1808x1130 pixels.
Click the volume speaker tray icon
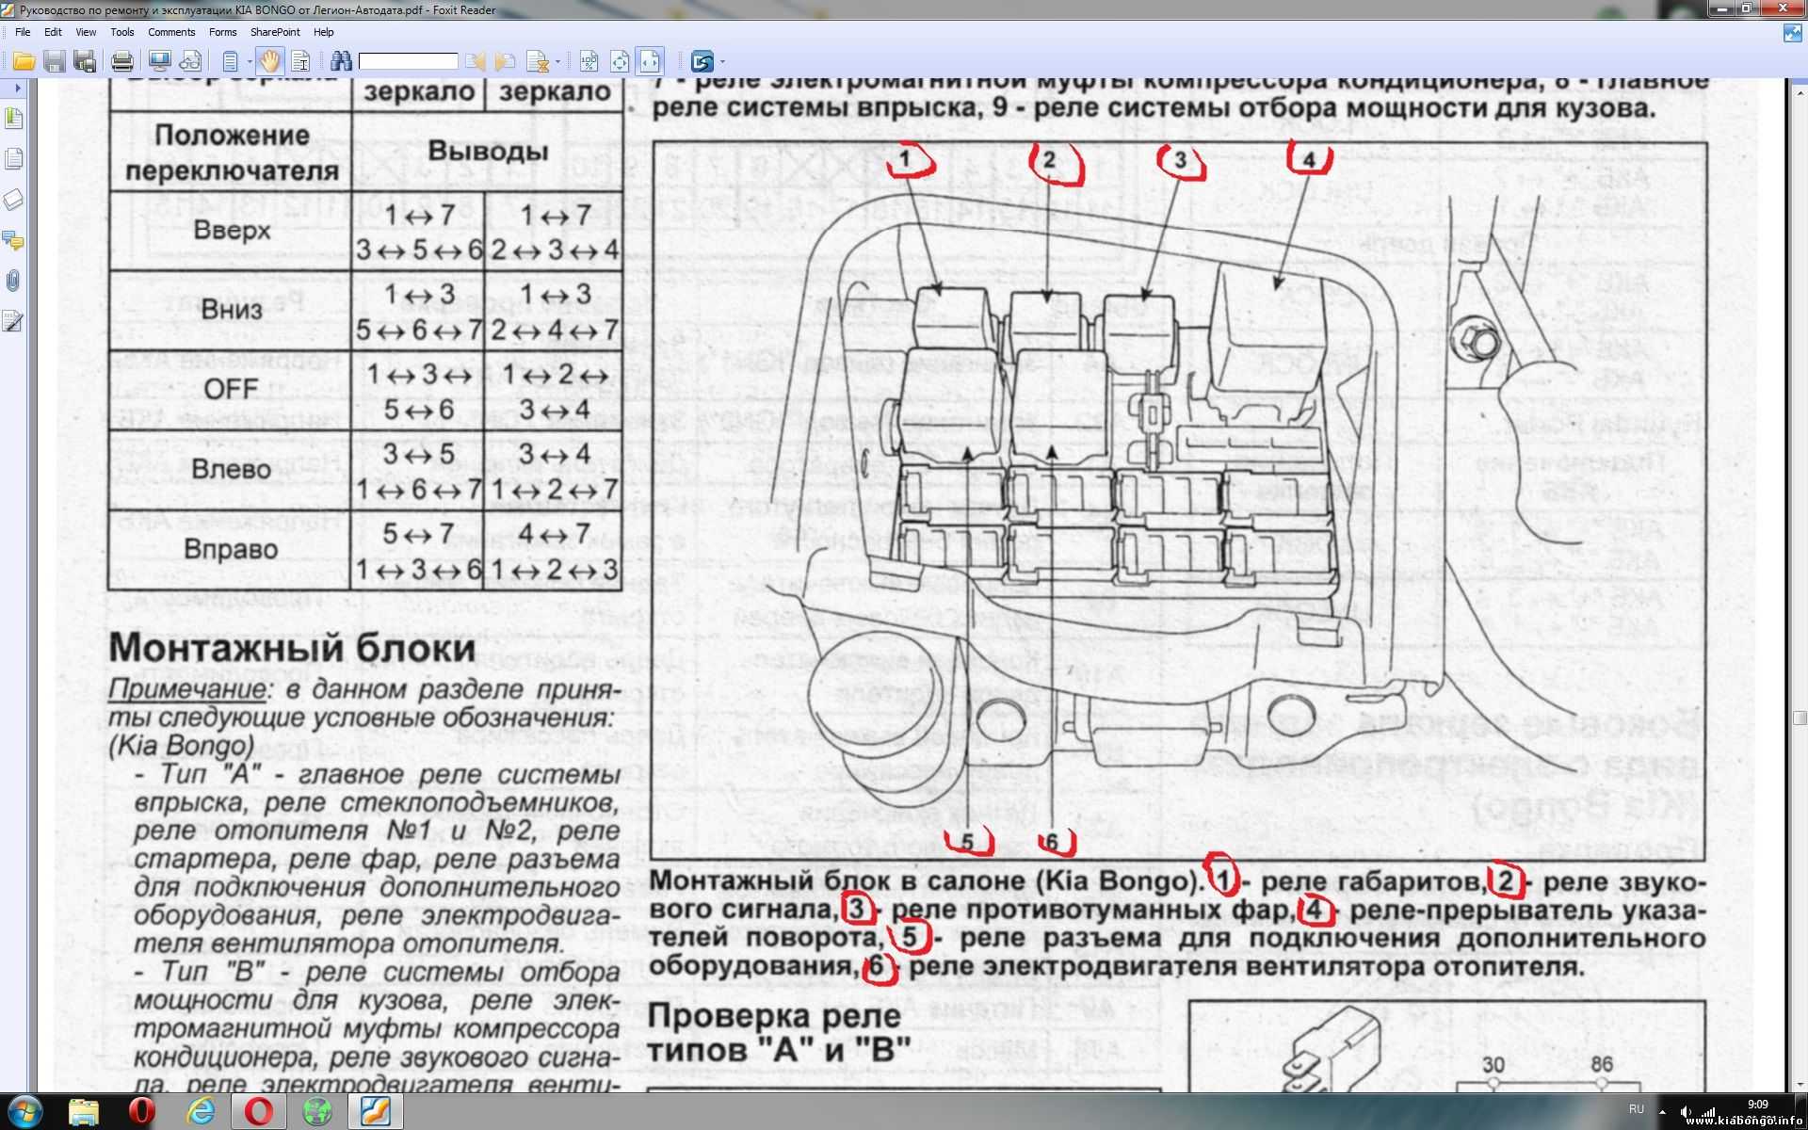[x=1686, y=1112]
